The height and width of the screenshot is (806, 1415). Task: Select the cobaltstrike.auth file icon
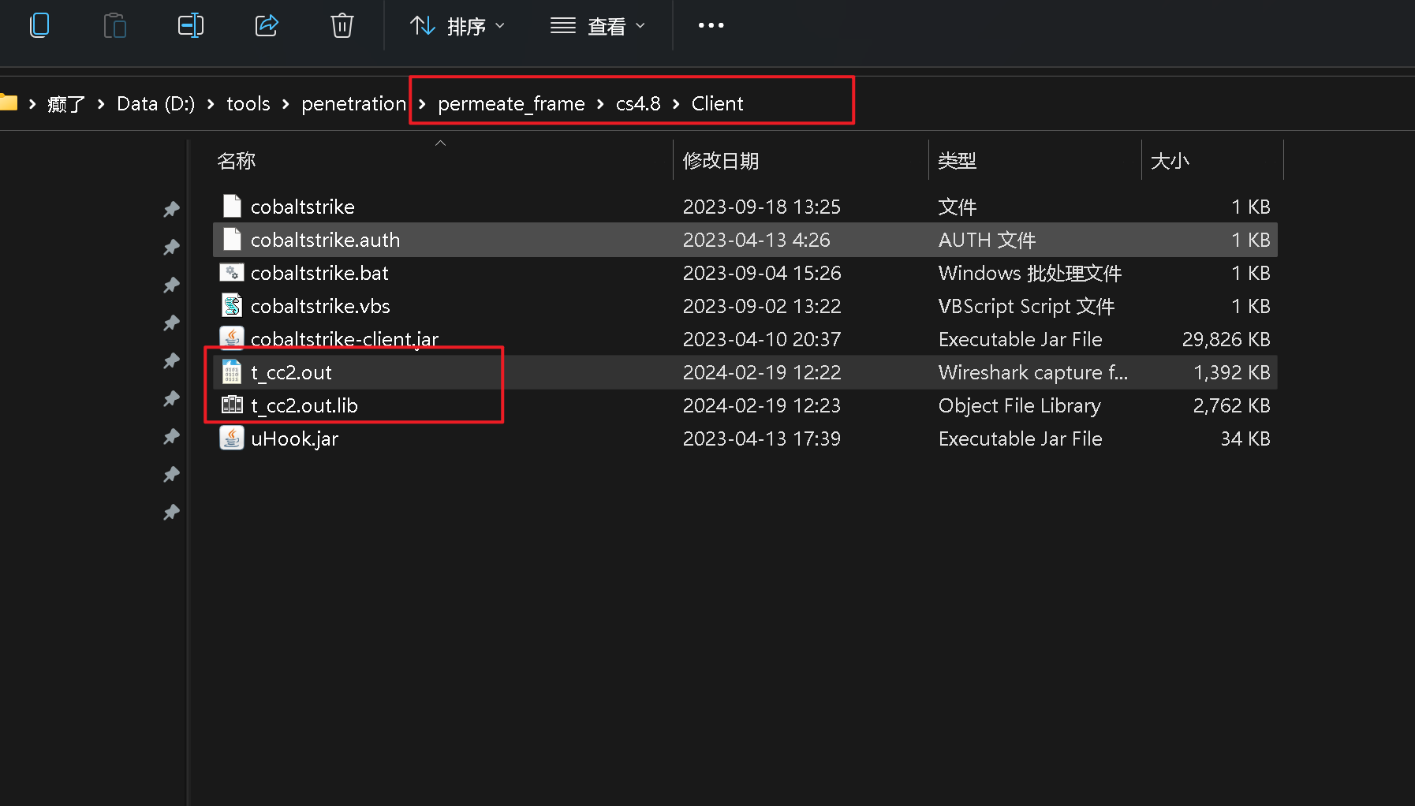pos(232,239)
